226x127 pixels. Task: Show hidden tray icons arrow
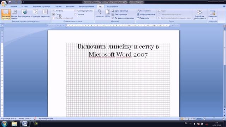pyautogui.click(x=194, y=124)
